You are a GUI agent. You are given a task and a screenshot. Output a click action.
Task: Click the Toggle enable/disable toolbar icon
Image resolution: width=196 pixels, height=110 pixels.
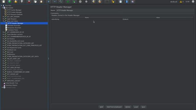61,2
